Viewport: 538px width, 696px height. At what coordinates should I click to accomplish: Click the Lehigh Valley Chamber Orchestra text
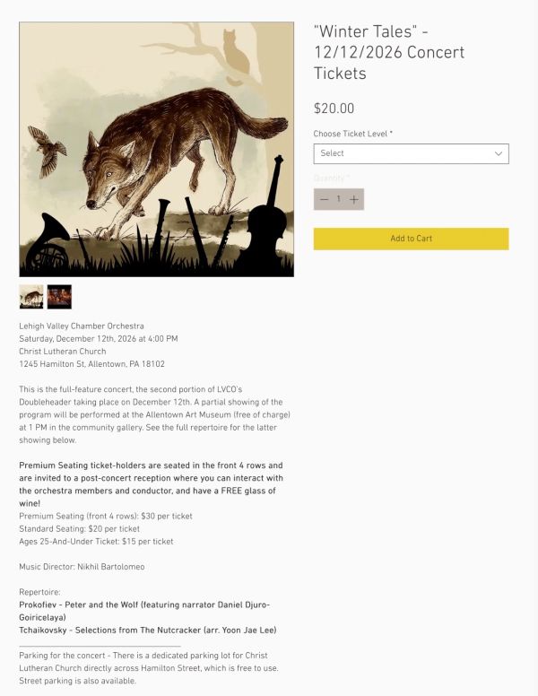(x=82, y=326)
